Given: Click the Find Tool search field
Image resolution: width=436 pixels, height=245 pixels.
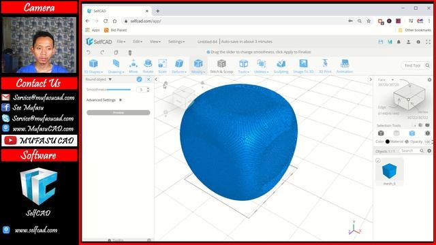Looking at the screenshot, I should [x=413, y=65].
